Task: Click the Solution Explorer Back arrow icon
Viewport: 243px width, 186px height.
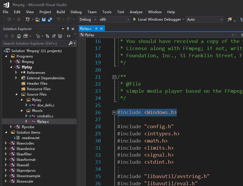Action: pyautogui.click(x=6, y=36)
